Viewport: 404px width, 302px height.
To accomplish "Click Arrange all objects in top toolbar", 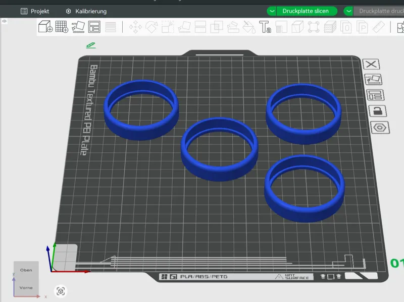I will pos(94,27).
